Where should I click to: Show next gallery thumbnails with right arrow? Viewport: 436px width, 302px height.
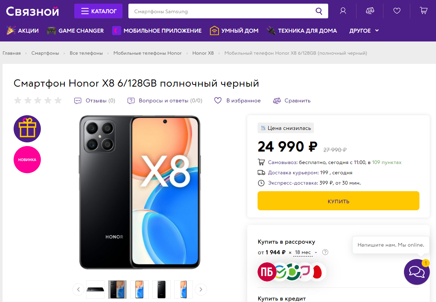(x=201, y=290)
